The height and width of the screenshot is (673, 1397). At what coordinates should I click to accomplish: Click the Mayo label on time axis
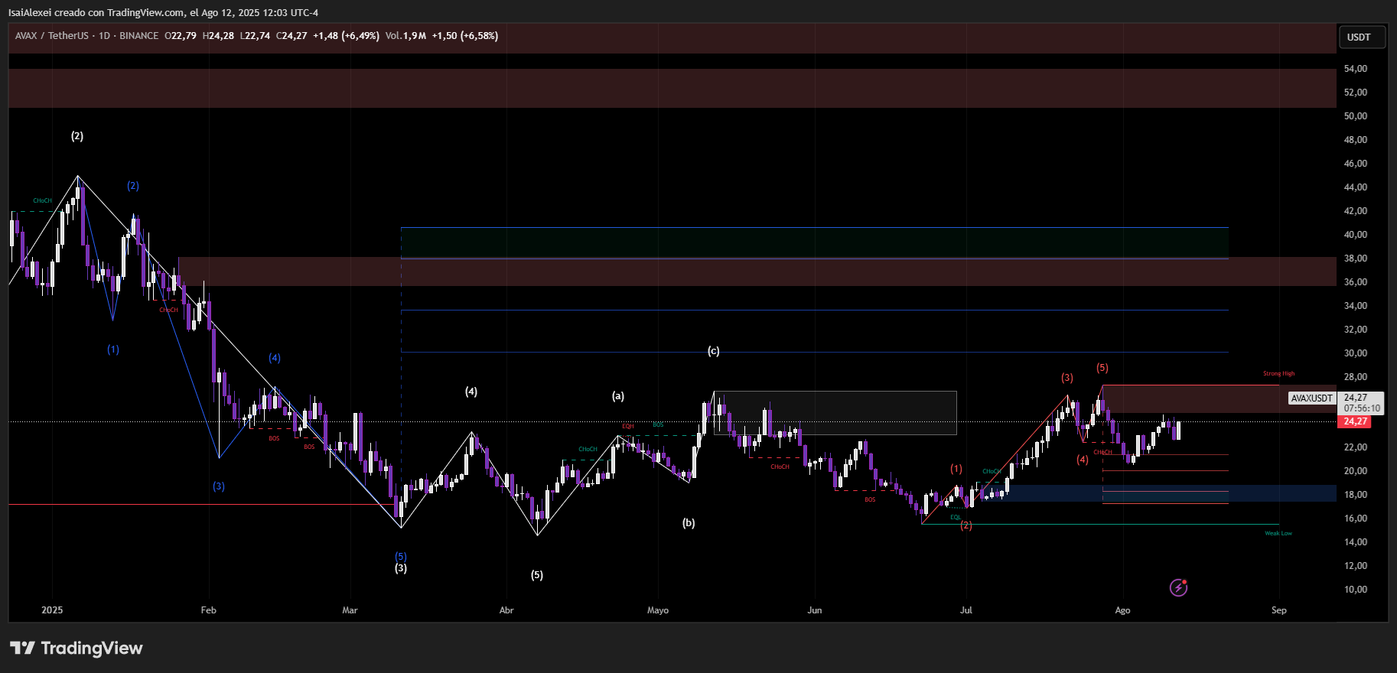(x=657, y=610)
